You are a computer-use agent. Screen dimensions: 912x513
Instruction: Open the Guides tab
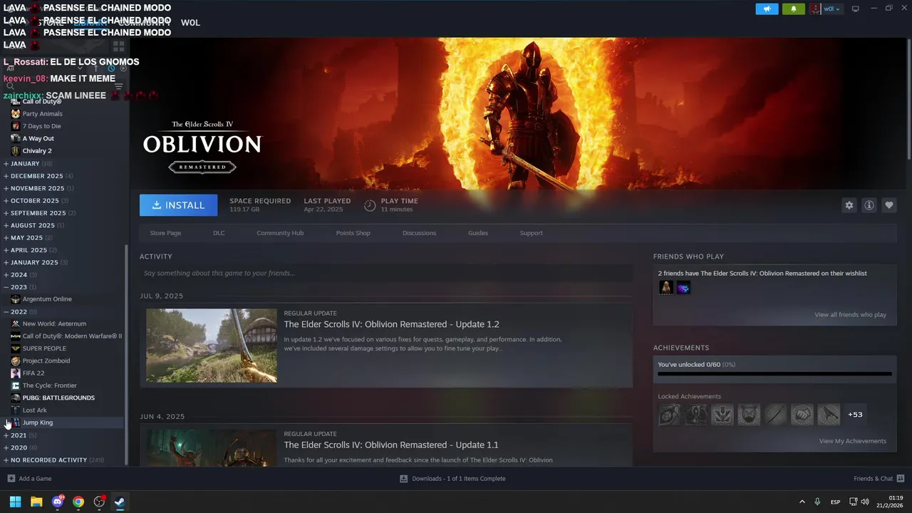tap(478, 233)
